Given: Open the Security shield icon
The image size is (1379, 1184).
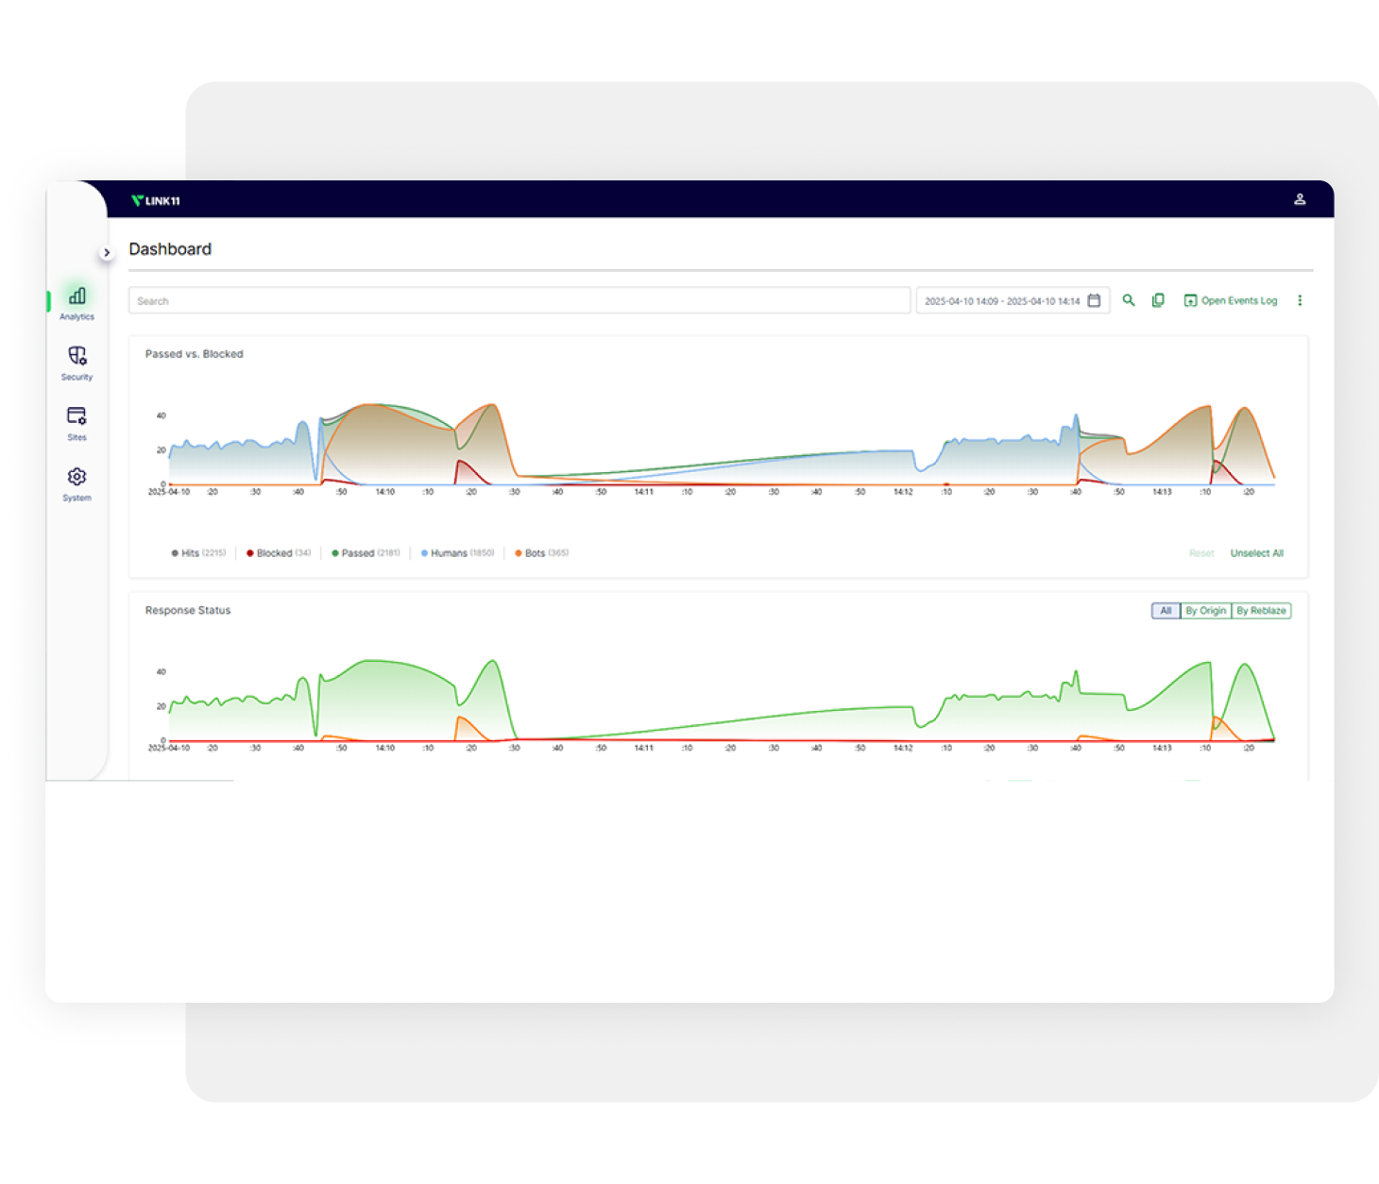Looking at the screenshot, I should click(77, 362).
